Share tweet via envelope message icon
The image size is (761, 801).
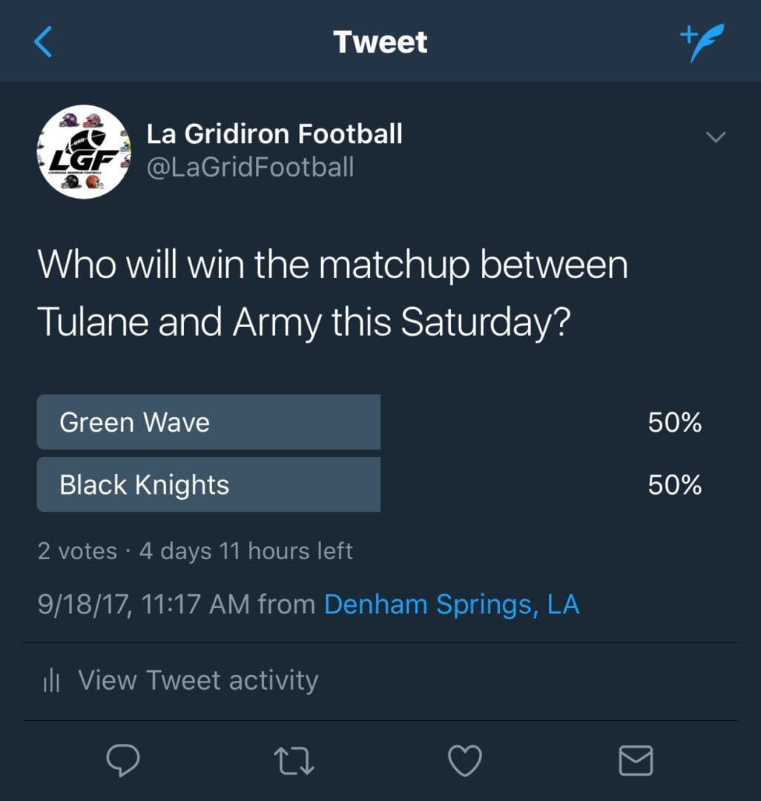(636, 761)
